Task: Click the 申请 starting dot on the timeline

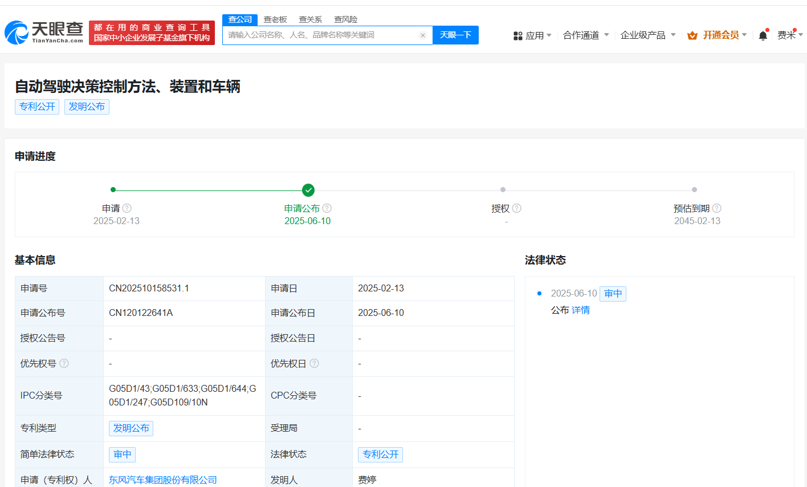Action: 113,190
